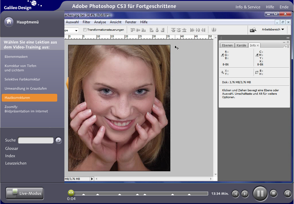Click the playback progress slider handle

71,193
